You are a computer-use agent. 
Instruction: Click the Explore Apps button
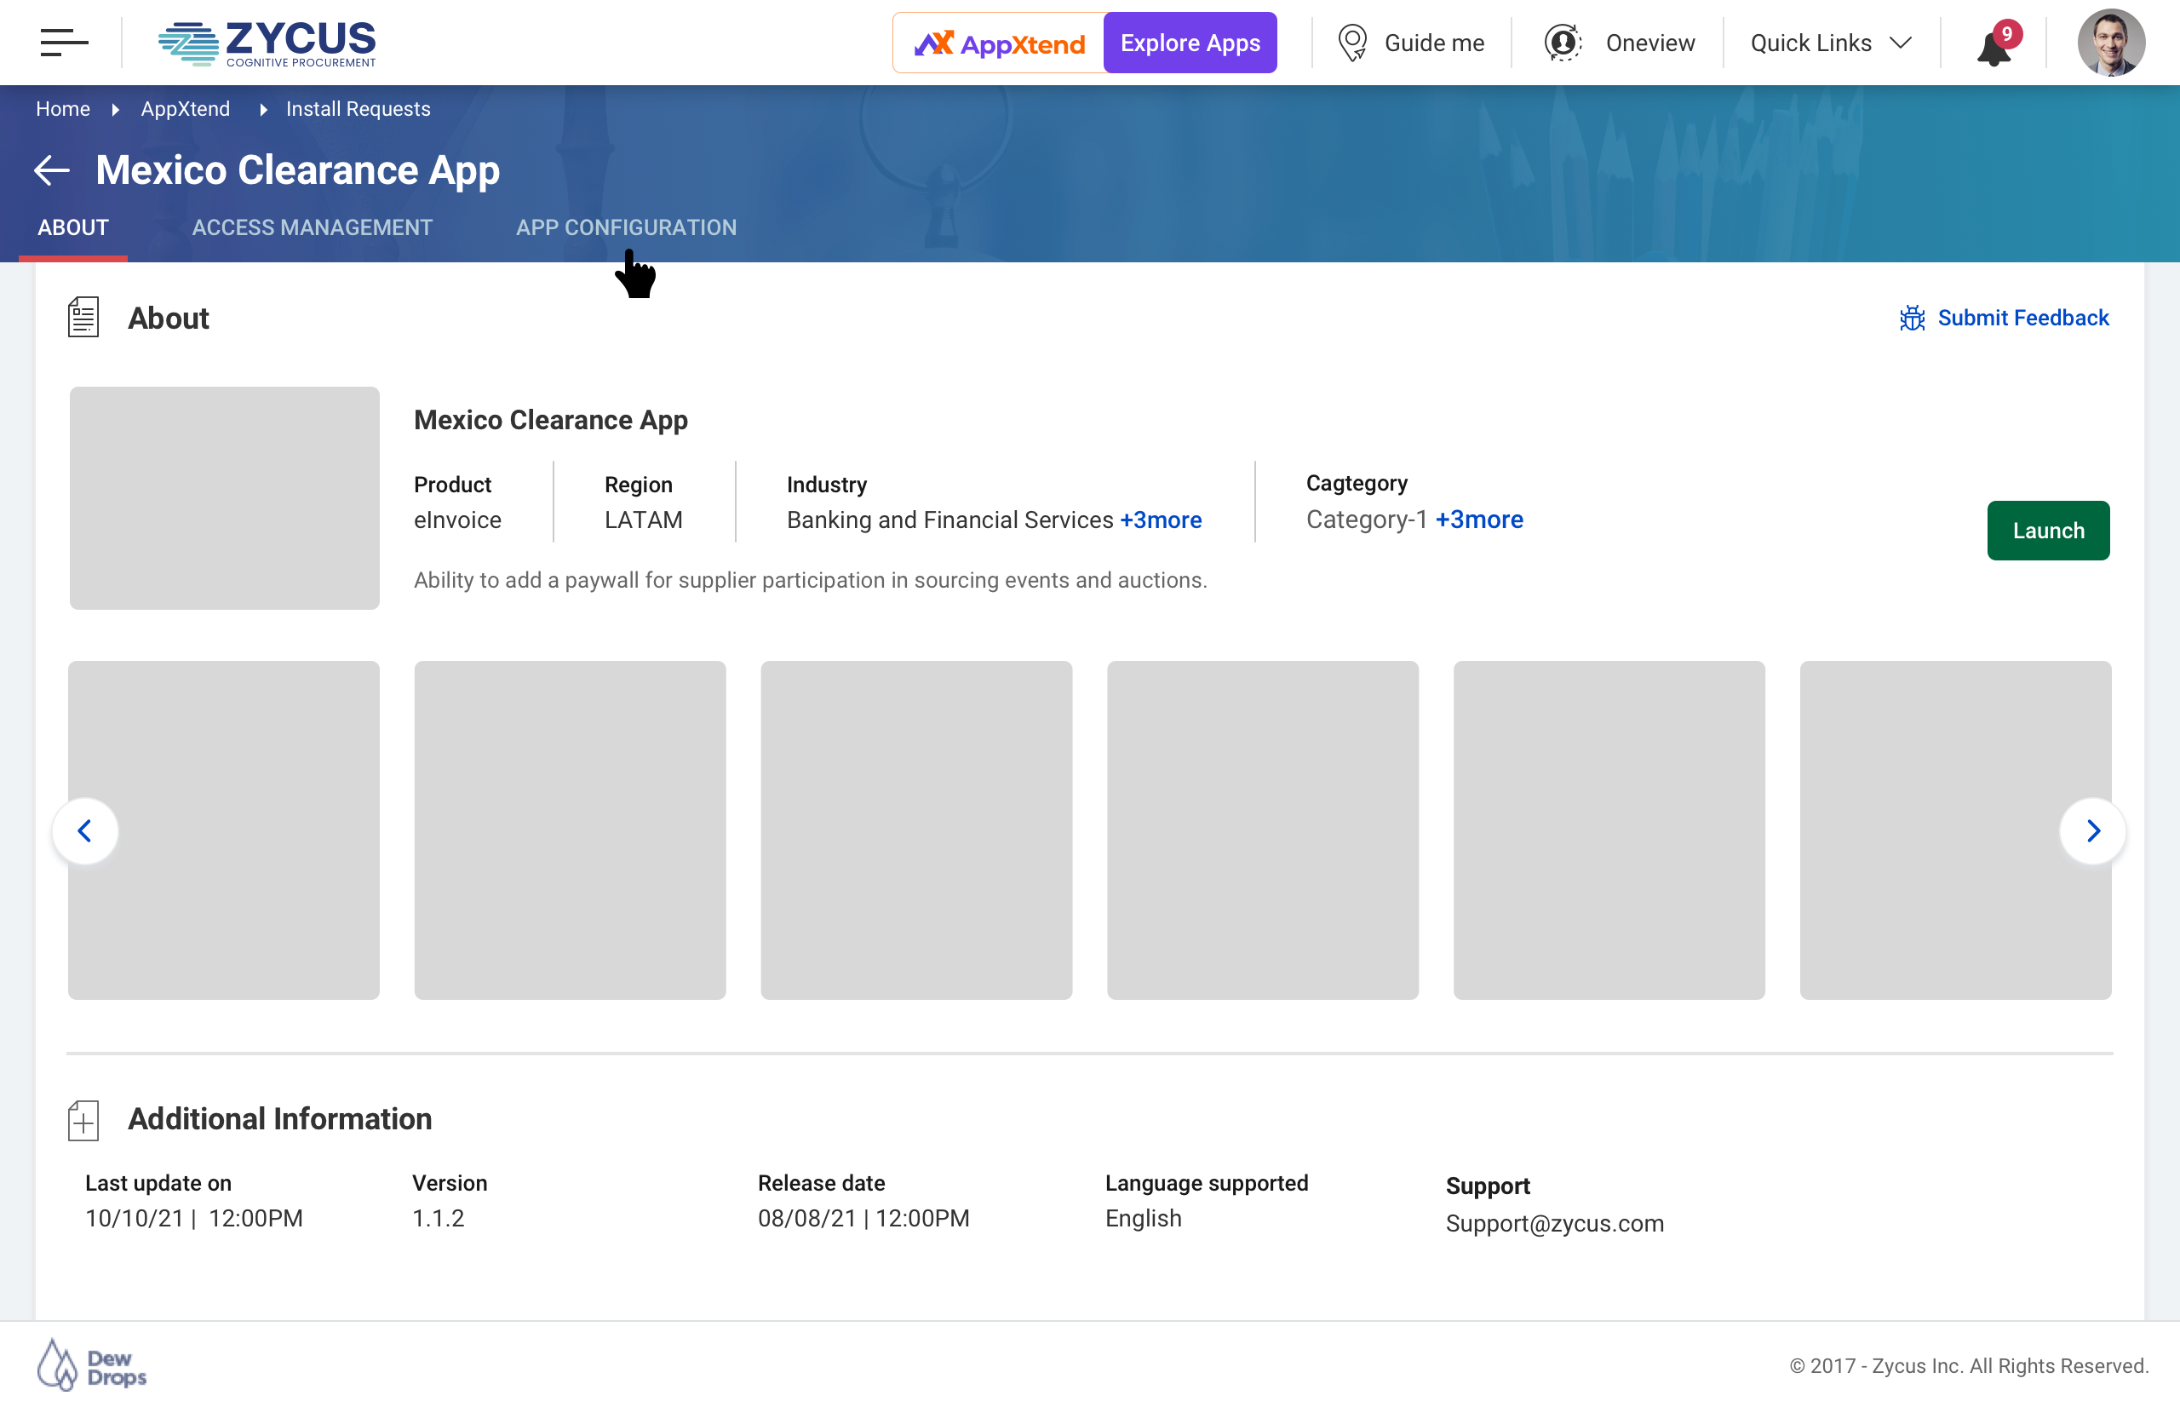click(1190, 43)
